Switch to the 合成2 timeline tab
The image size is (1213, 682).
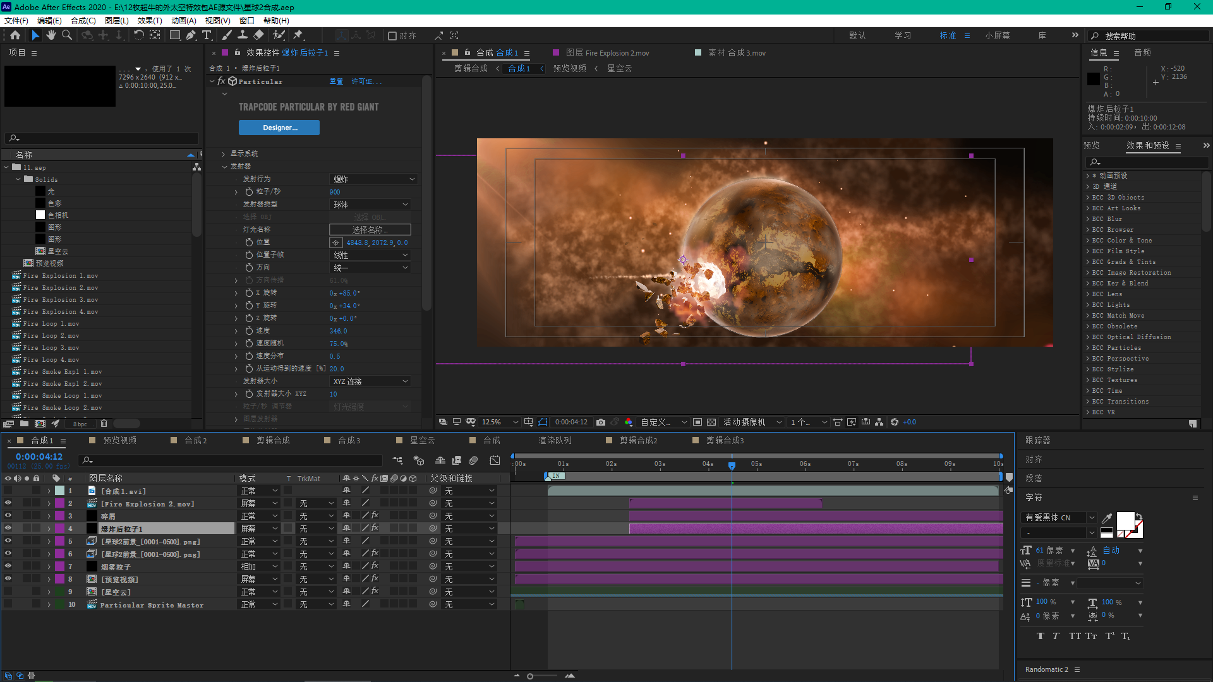[x=196, y=440]
